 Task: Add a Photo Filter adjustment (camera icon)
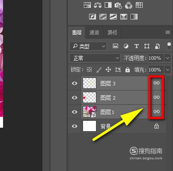(x=118, y=6)
